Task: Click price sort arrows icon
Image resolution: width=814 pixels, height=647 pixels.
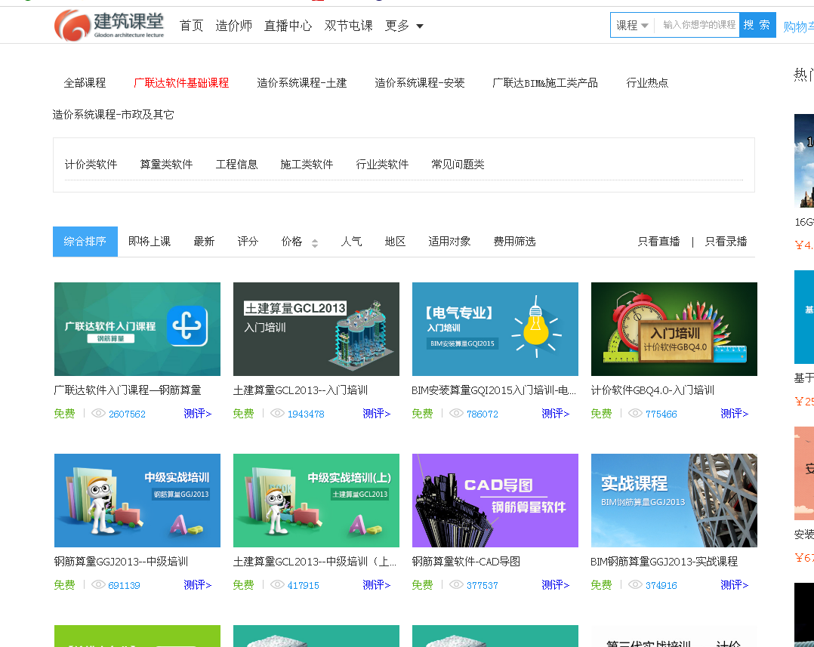Action: [x=315, y=243]
